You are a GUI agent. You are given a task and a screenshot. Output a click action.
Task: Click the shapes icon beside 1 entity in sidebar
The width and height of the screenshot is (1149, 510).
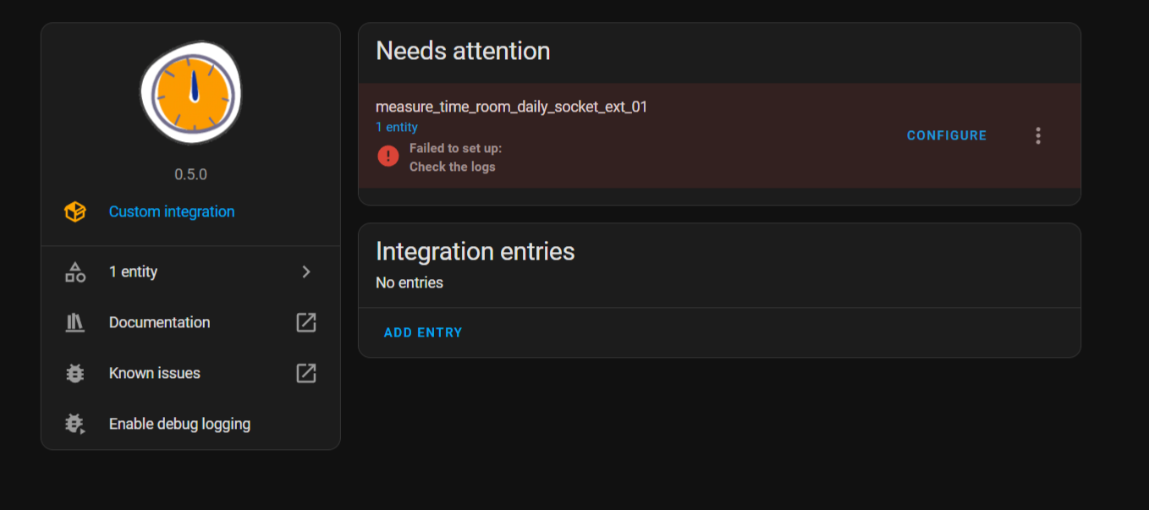(75, 271)
